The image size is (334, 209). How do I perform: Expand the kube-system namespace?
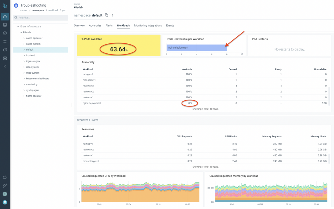(24, 73)
